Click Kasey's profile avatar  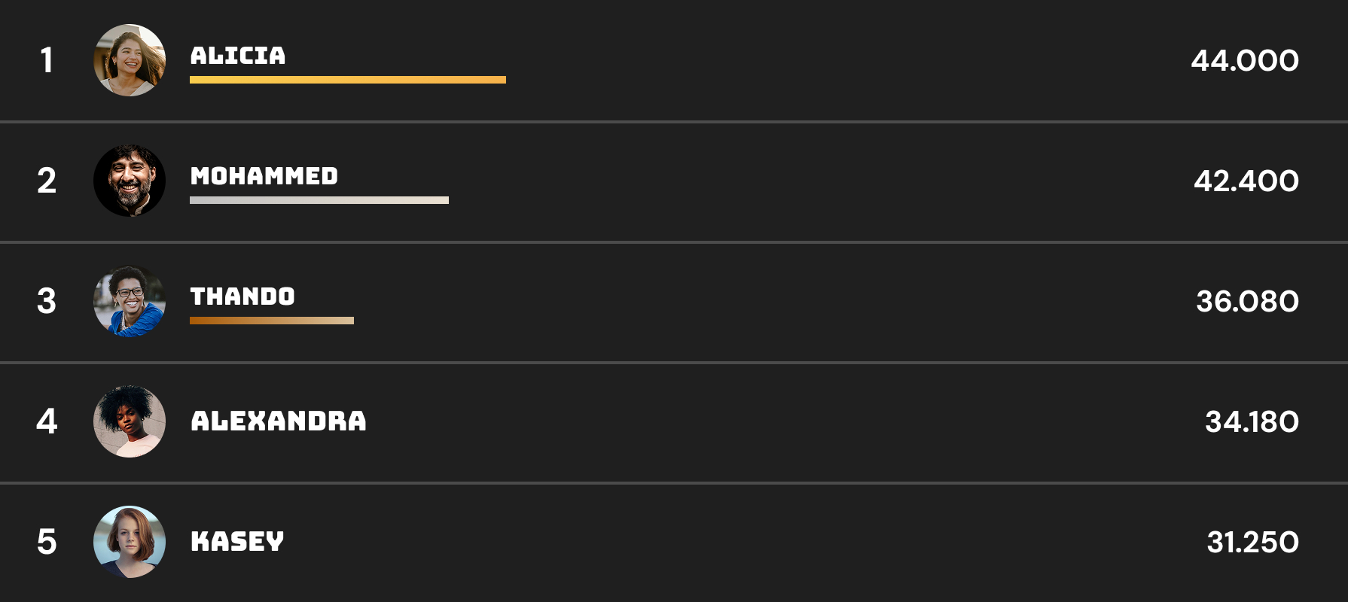[130, 542]
